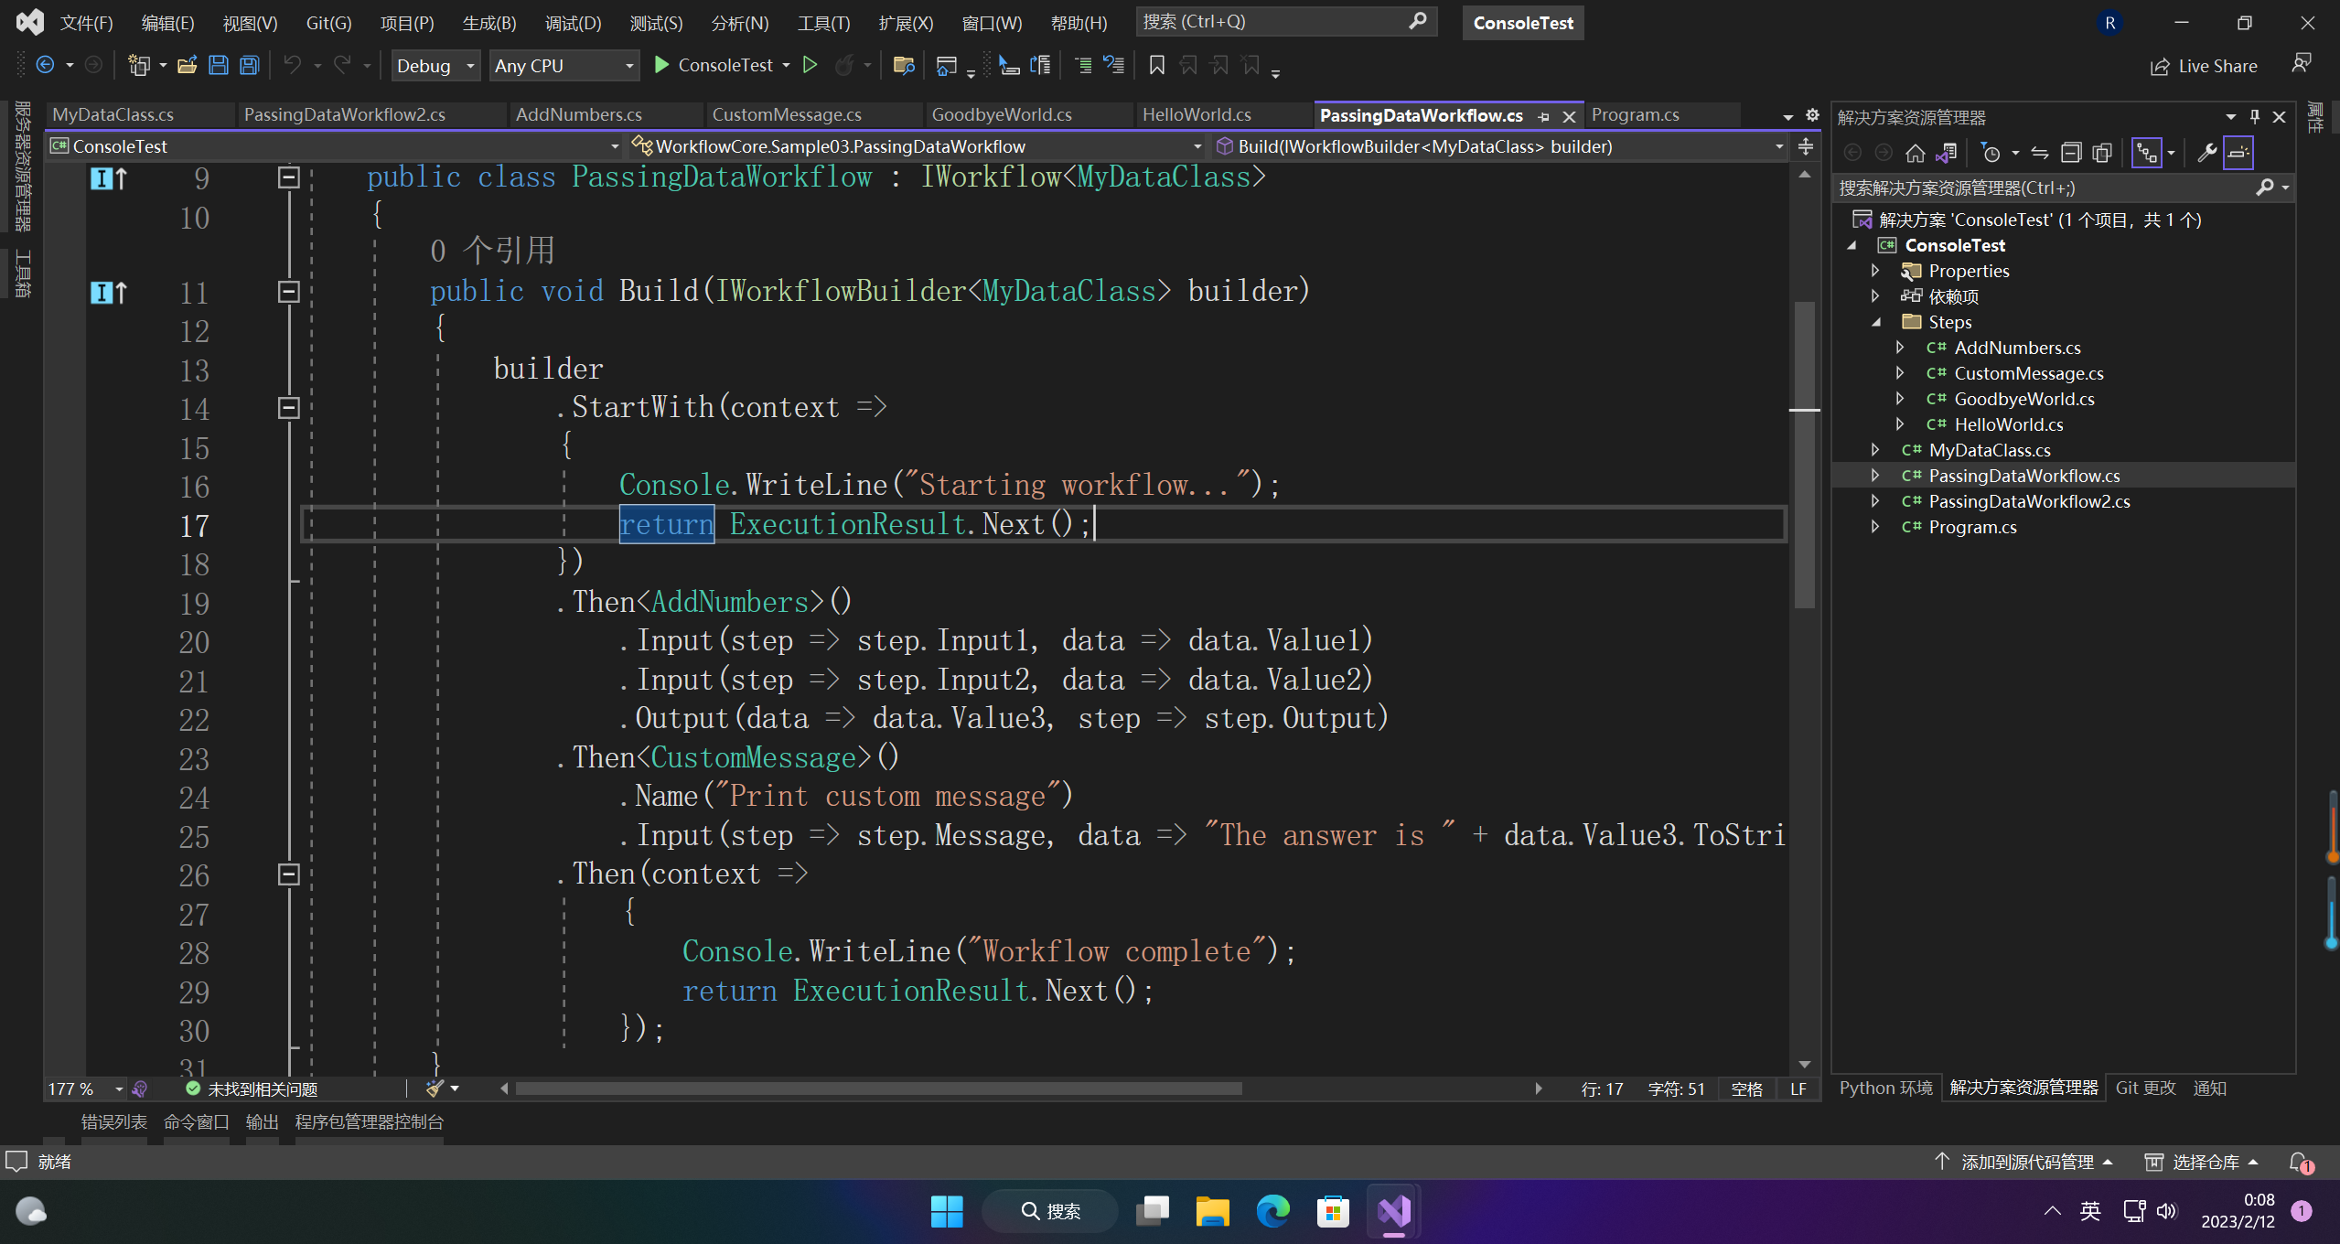Open Properties wrench icon in Solution Explorer
This screenshot has width=2340, height=1244.
2206,153
